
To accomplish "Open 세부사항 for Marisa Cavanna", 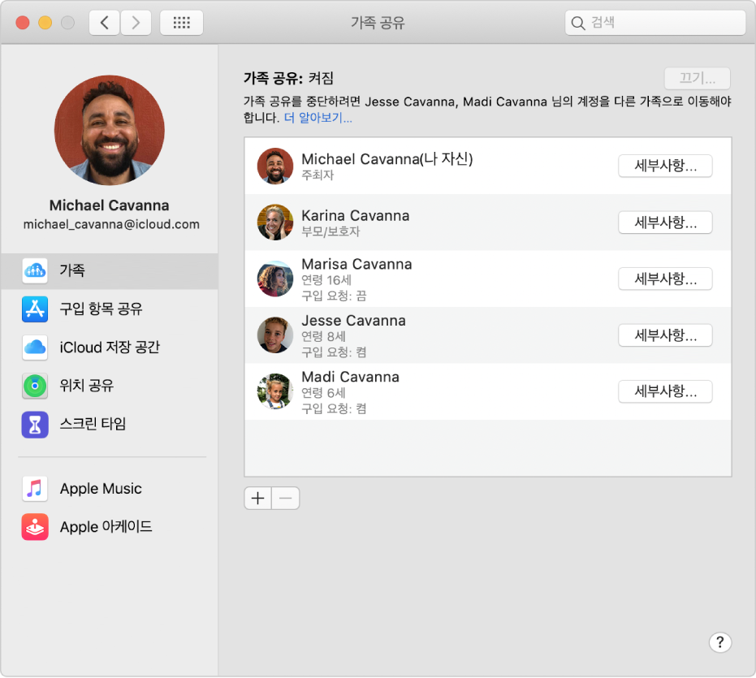I will point(665,279).
